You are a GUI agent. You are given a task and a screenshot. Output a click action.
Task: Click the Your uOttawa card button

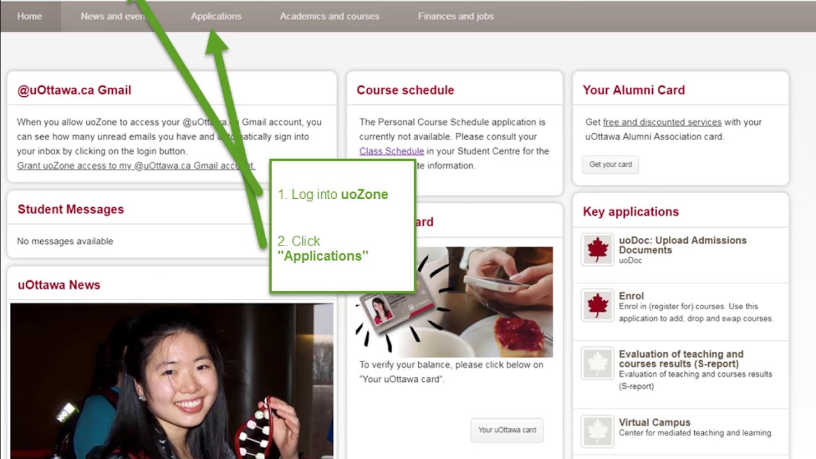tap(507, 430)
